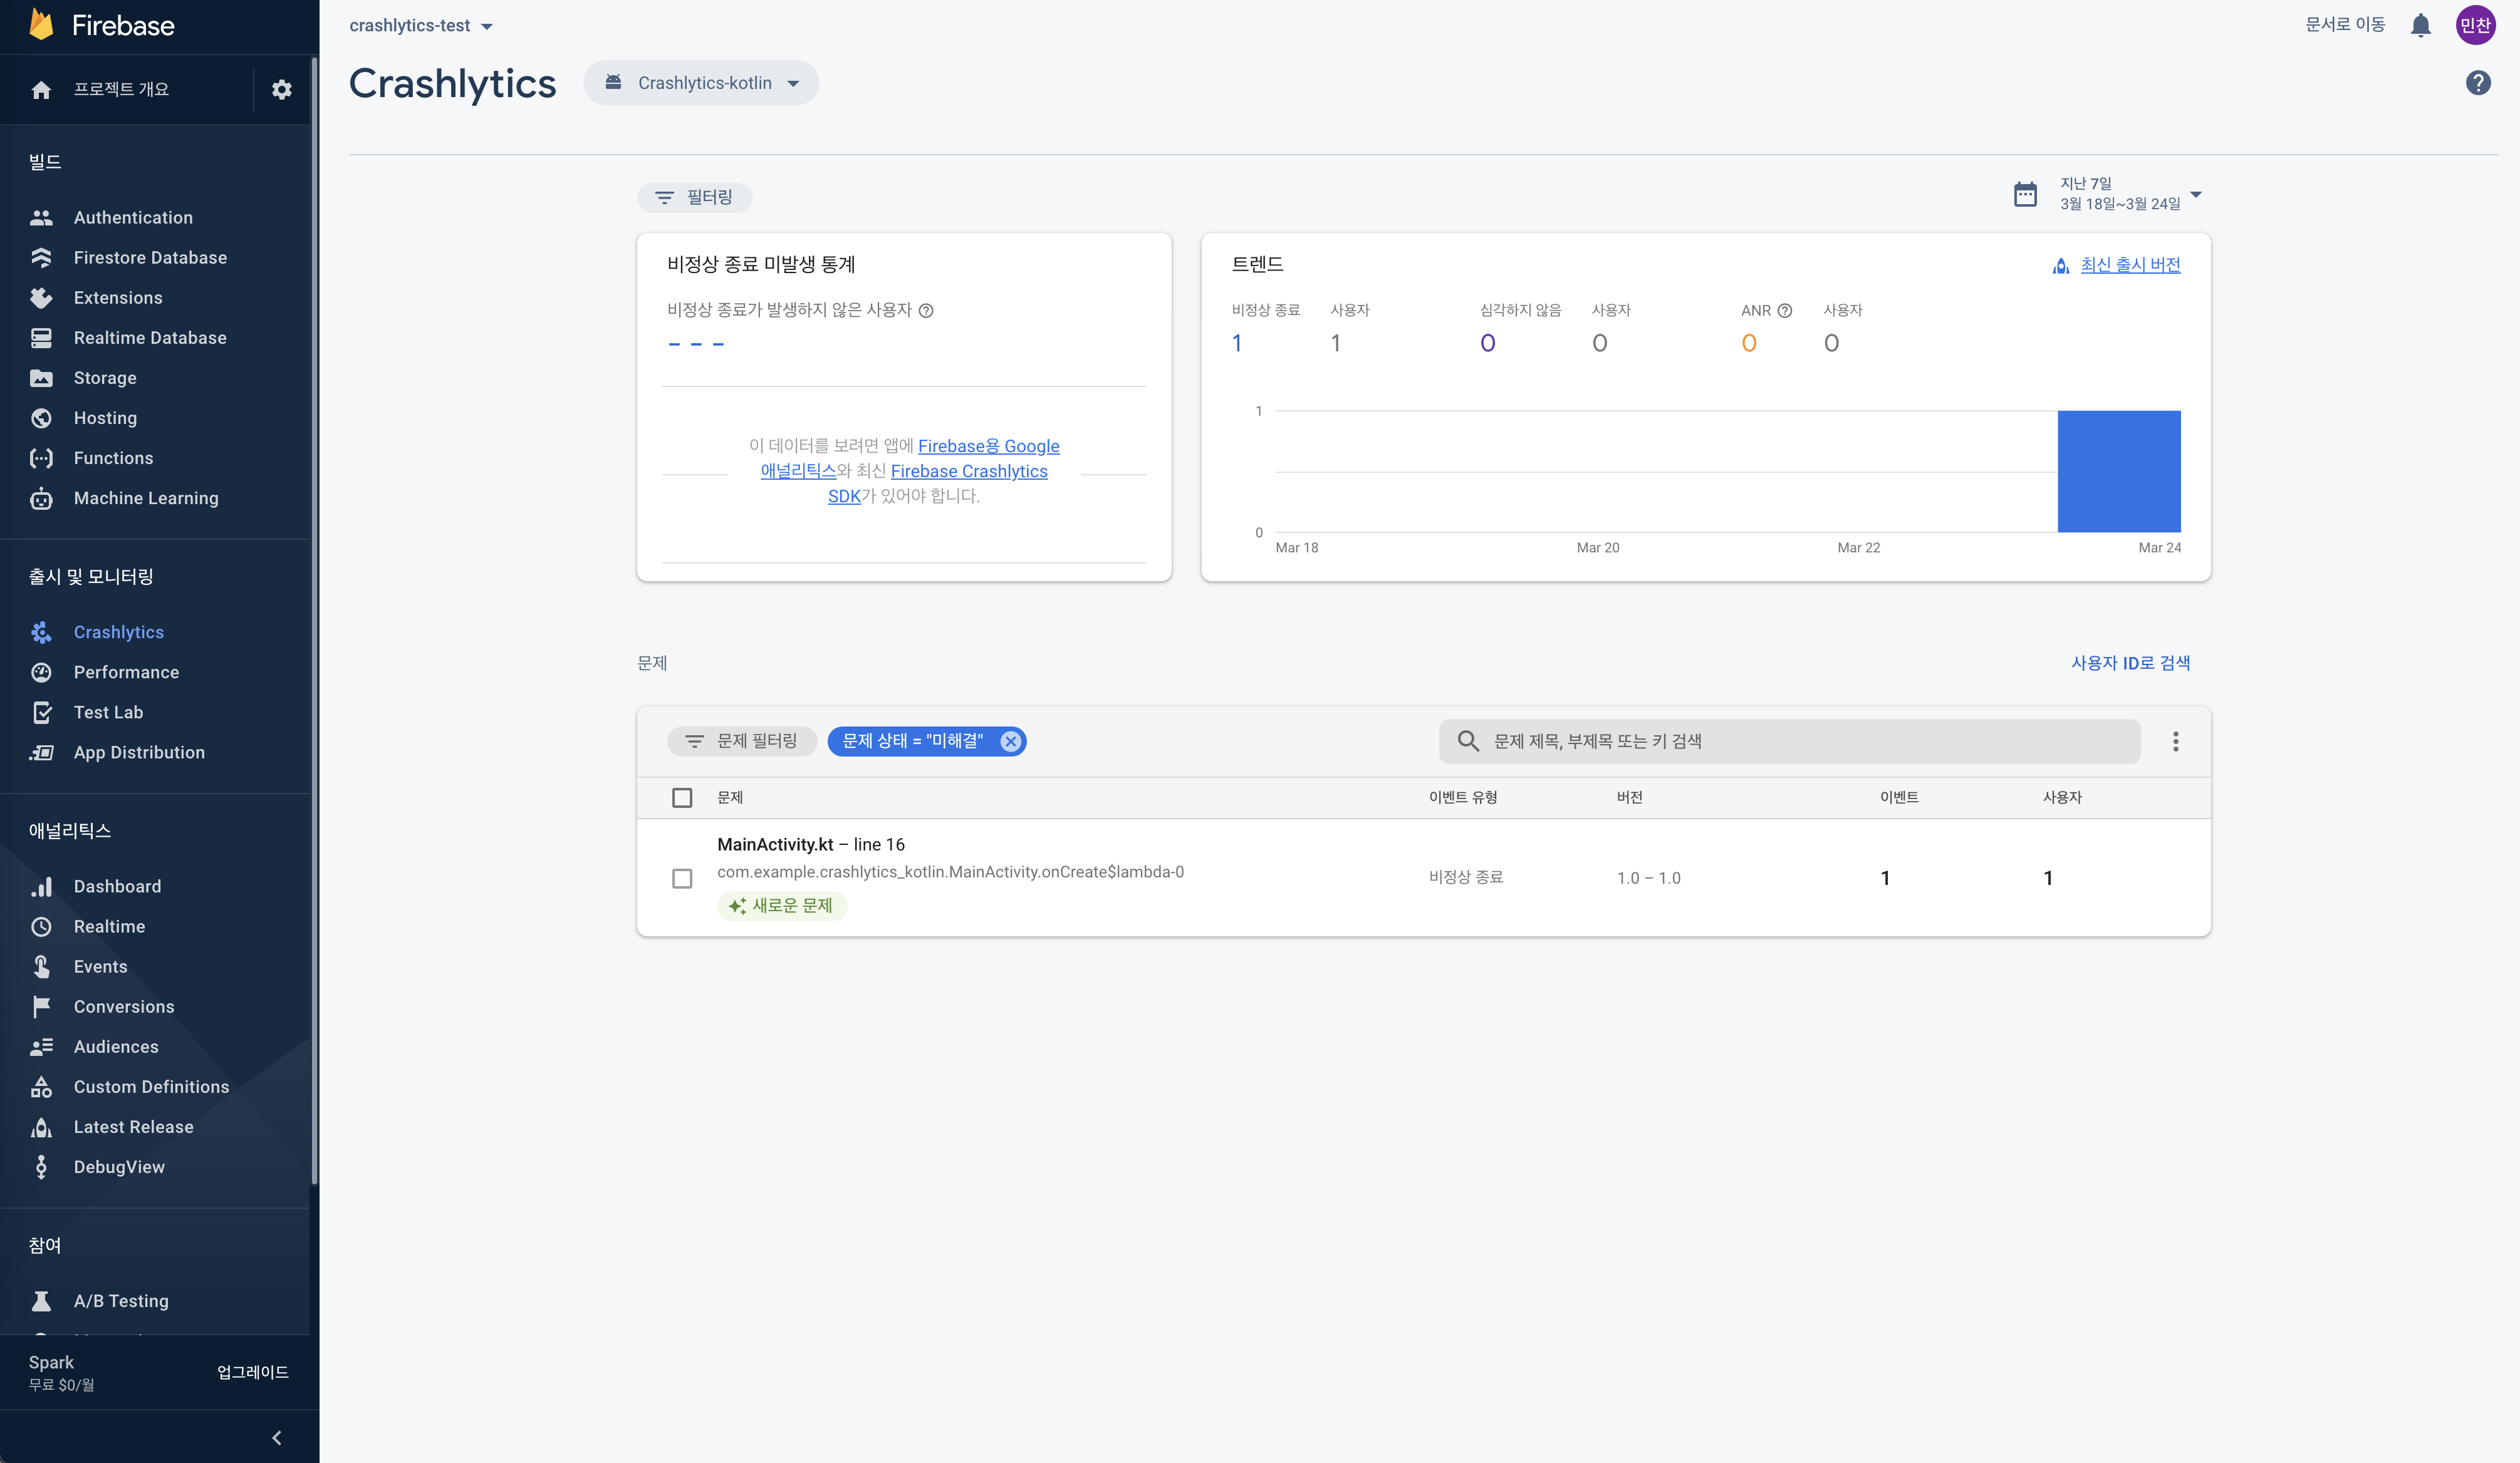
Task: Click the 새로운 문제 new issue badge
Action: tap(782, 906)
